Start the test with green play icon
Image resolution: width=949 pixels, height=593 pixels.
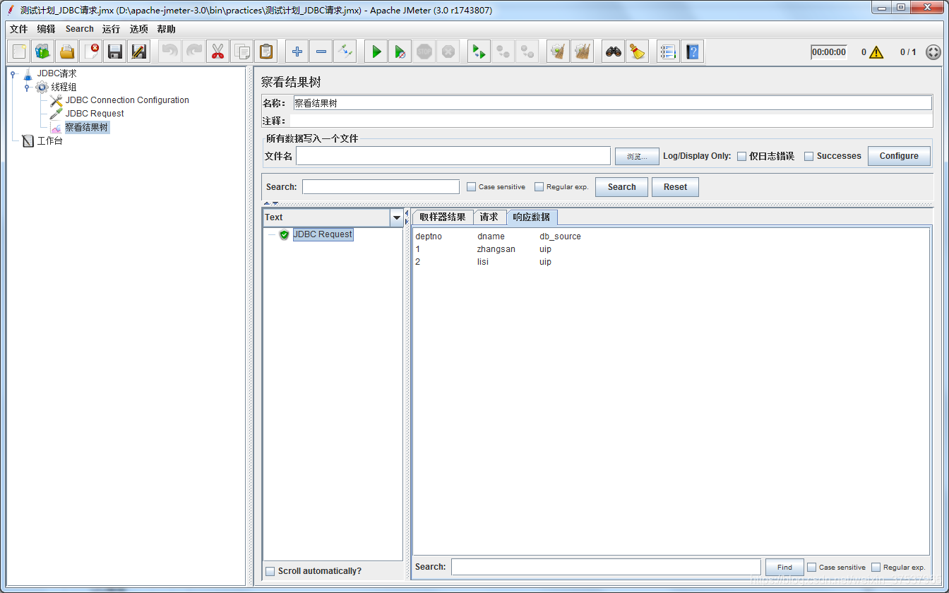pos(376,52)
